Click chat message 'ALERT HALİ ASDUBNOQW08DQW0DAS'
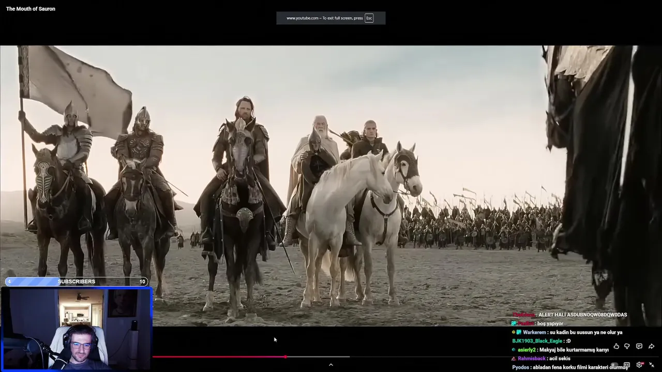This screenshot has height=372, width=662. pos(583,315)
